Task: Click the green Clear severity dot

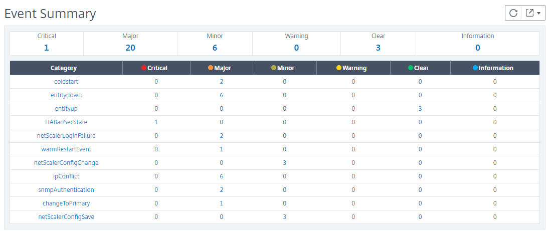Action: click(x=411, y=68)
